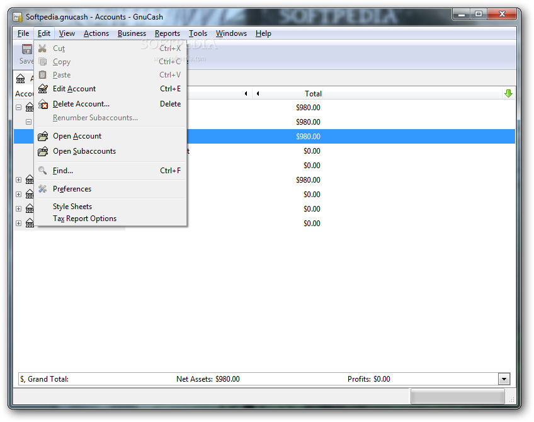
Task: Choose Edit Account from the menu
Action: point(111,89)
